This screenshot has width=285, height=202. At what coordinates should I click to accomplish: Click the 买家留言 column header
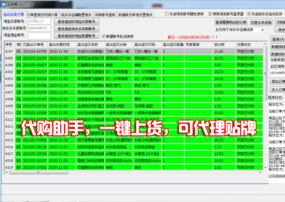[199, 45]
